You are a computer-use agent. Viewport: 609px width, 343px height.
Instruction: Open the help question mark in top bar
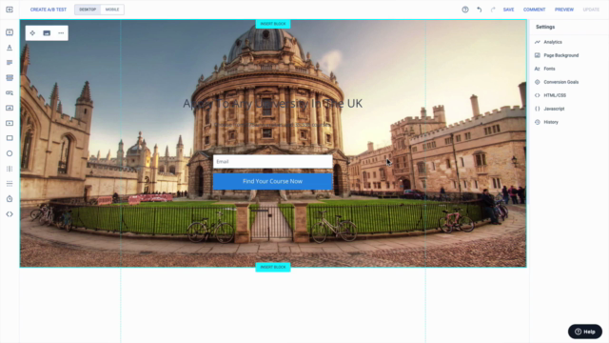pos(465,10)
